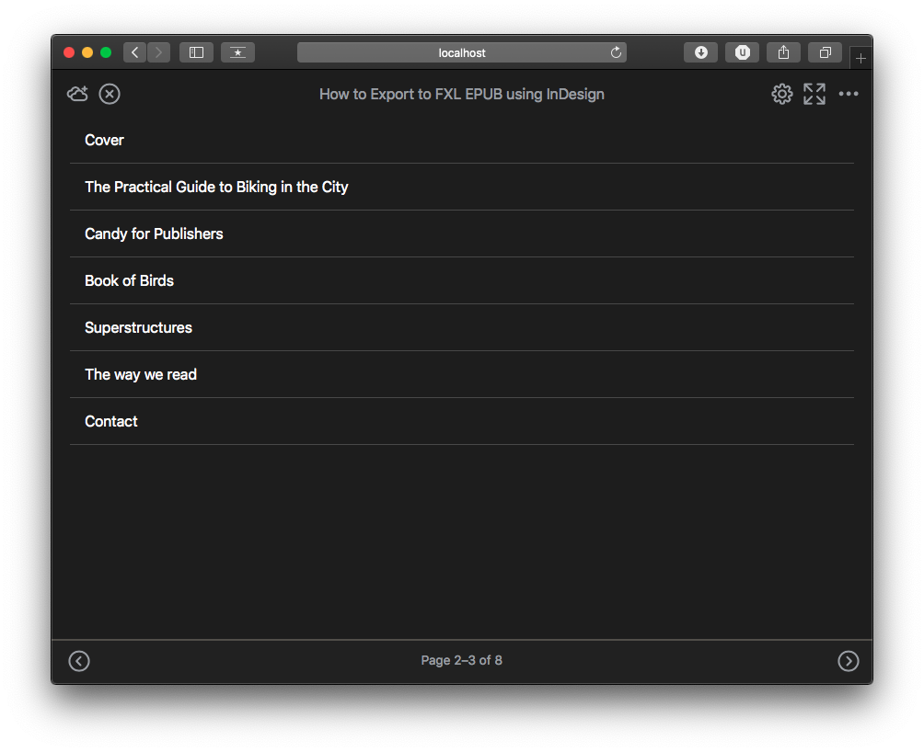
Task: Open the three-dot more options menu
Action: pos(849,94)
